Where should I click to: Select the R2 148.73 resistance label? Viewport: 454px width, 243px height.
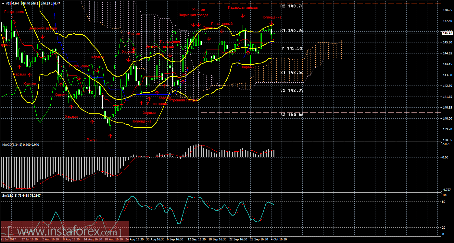click(292, 6)
